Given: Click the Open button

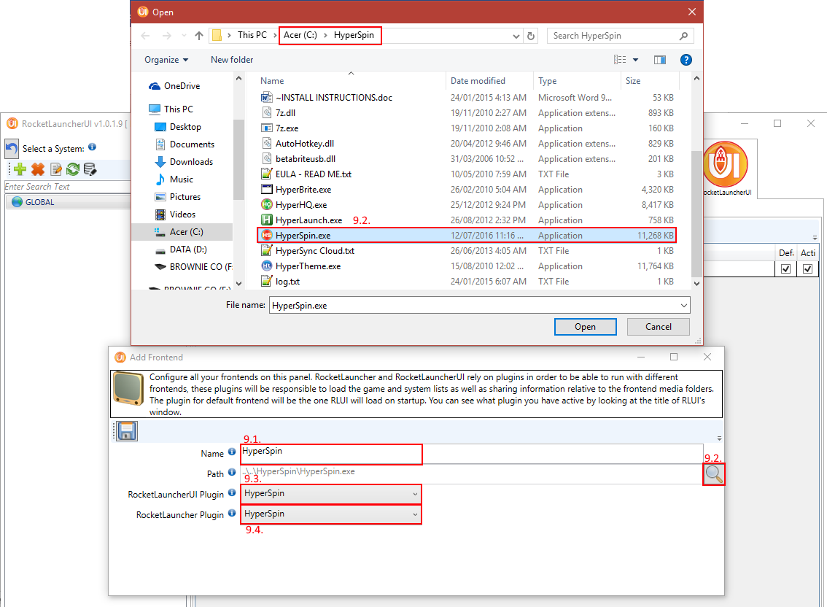Looking at the screenshot, I should 585,327.
